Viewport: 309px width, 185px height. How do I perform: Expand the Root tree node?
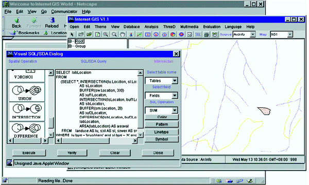[x=70, y=41]
